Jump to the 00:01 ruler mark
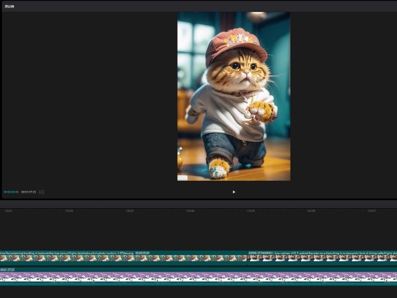 8,211
